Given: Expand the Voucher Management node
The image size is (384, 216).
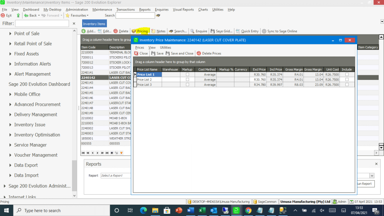Looking at the screenshot, I should click(10, 155).
